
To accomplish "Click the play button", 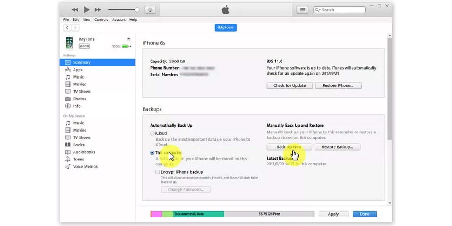I will point(86,9).
